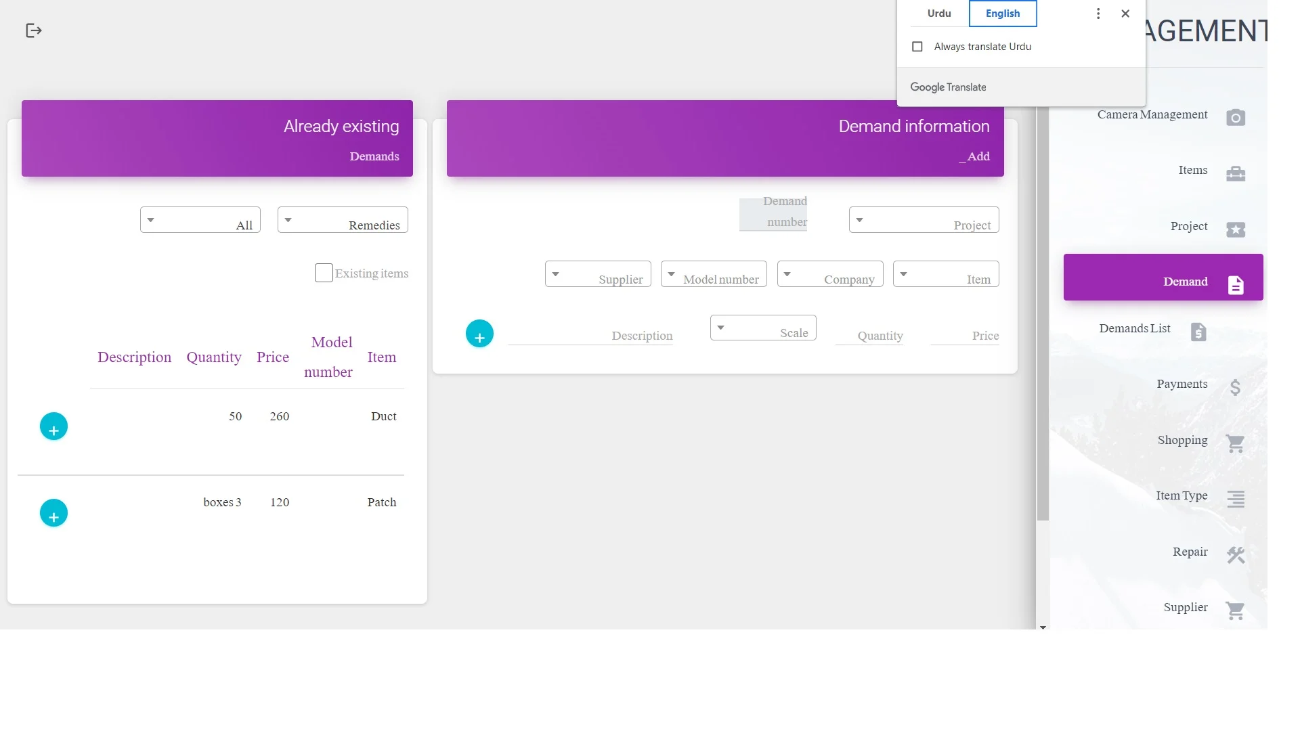Screen dimensions: 1300x731
Task: Click the Items toolbox icon
Action: click(1235, 173)
